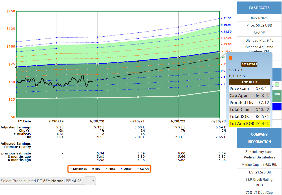Toggle the Dividends legend marker
Image resolution: width=282 pixels, height=195 pixels.
[78, 169]
